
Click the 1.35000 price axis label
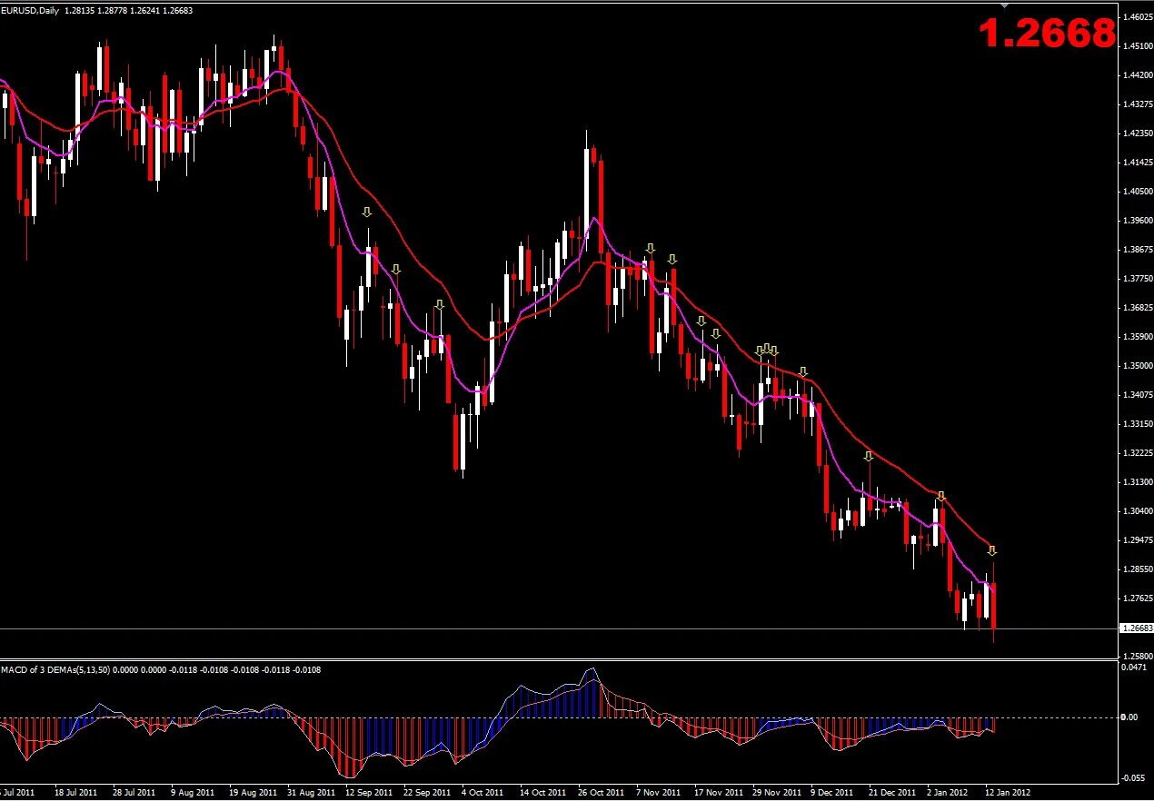[1137, 366]
